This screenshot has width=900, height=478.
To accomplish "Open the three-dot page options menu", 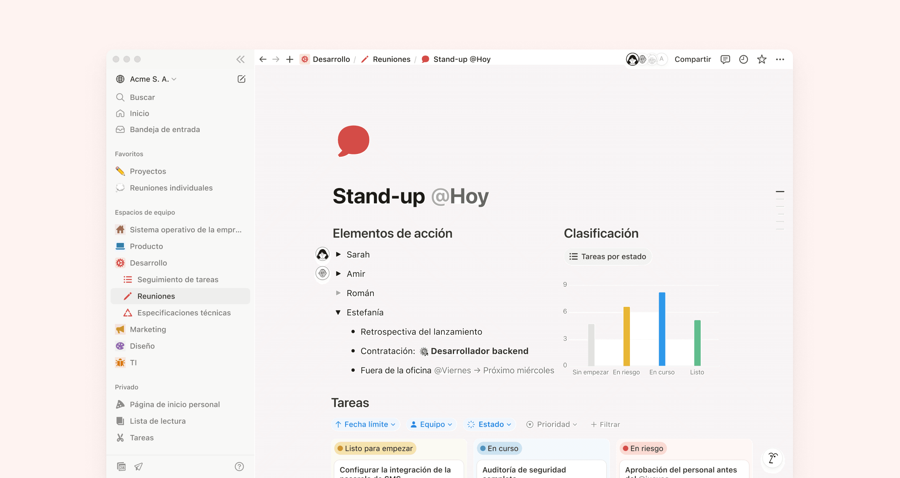I will (x=780, y=59).
